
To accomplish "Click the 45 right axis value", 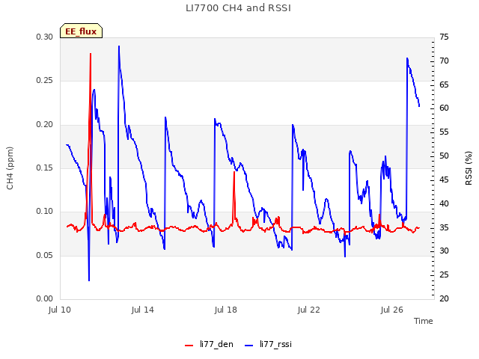I will [444, 179].
